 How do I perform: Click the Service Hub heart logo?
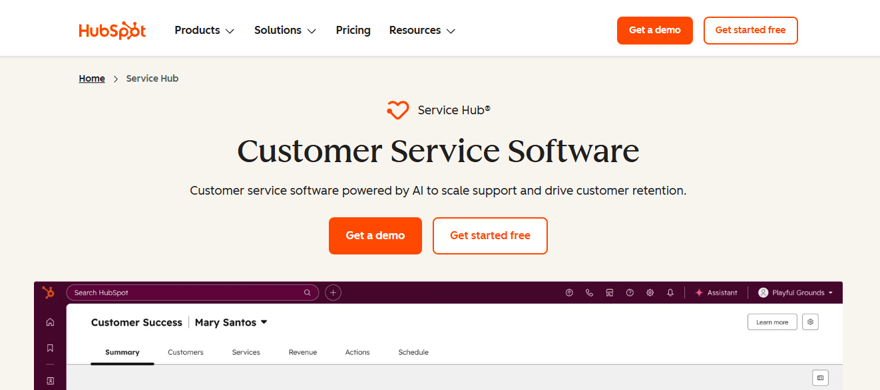tap(397, 110)
